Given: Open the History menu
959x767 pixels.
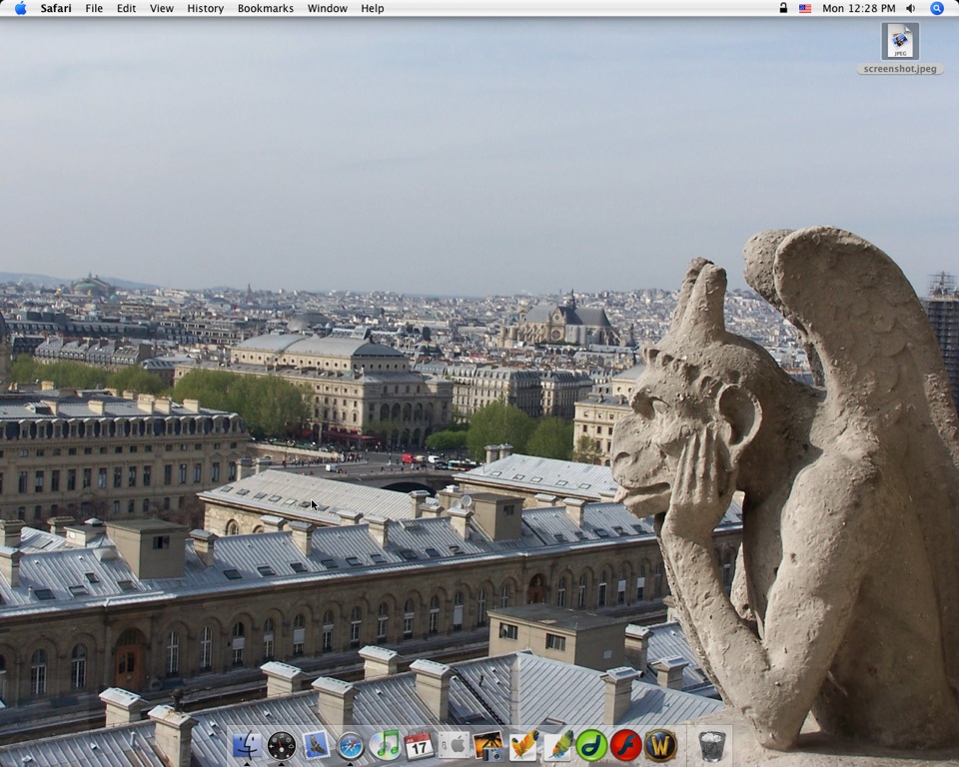Looking at the screenshot, I should pos(205,8).
